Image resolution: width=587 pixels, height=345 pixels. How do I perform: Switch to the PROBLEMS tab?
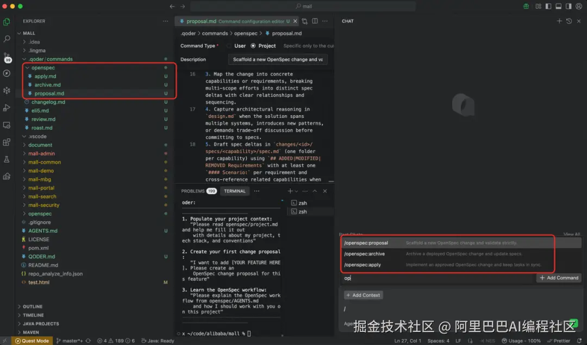[198, 191]
